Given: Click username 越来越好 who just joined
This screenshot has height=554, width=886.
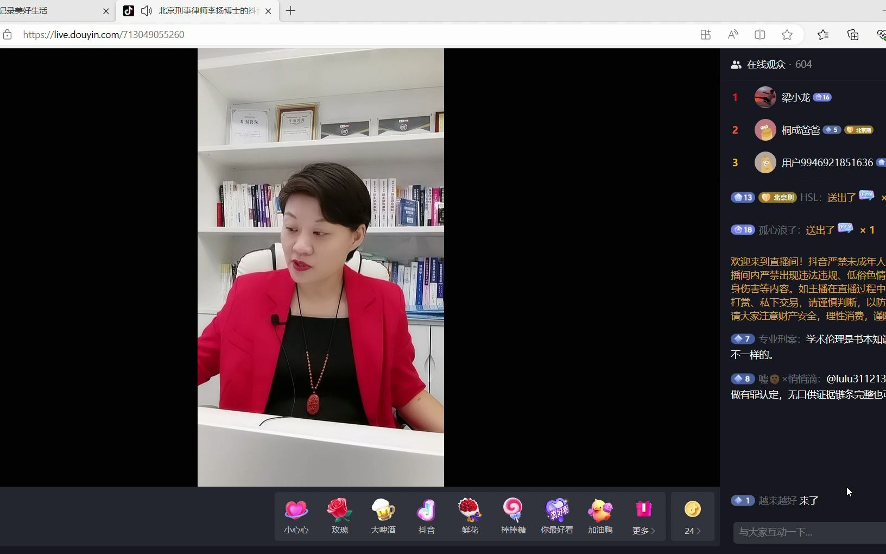Looking at the screenshot, I should point(777,501).
